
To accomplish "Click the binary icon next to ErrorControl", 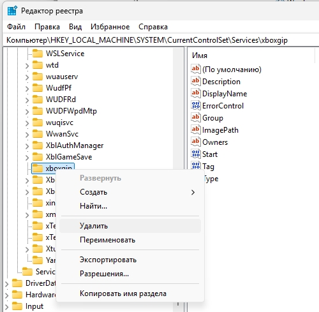I will 196,105.
